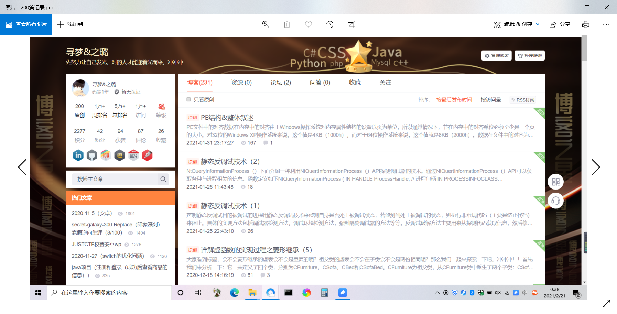The height and width of the screenshot is (314, 617).
Task: Switch to the 资源(0) tab
Action: pyautogui.click(x=241, y=83)
